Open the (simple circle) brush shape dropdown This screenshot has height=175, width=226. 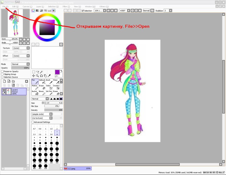(x=51, y=114)
